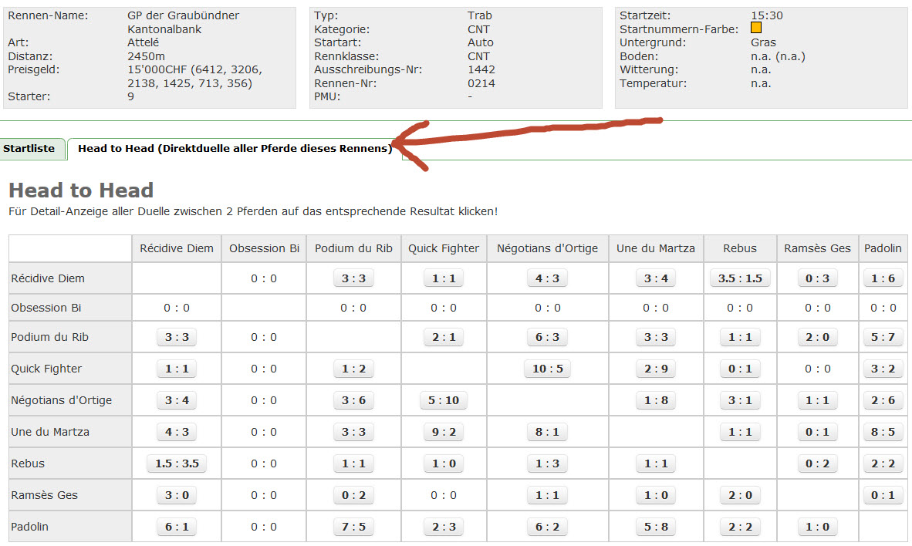Open 7 : 5 duel in Padolin row

pos(353,527)
